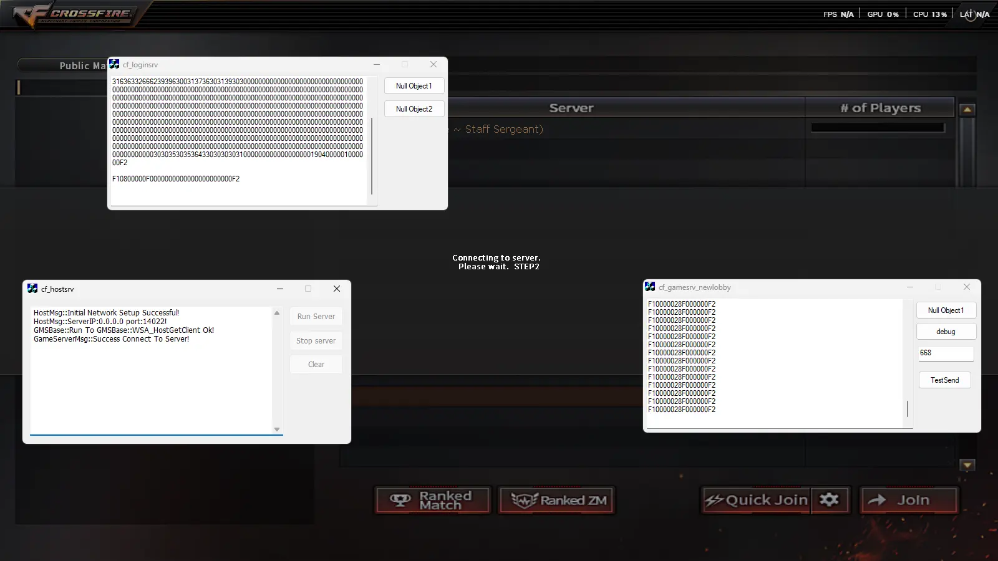Open Ranked ZM mode

click(557, 500)
